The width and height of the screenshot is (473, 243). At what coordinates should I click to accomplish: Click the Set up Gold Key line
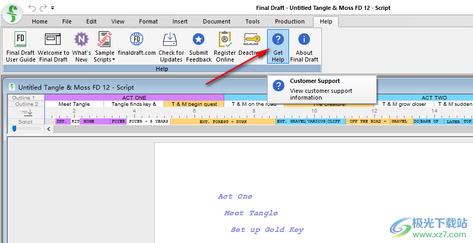[x=267, y=230]
